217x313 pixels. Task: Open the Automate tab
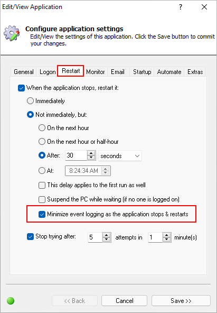pyautogui.click(x=169, y=72)
